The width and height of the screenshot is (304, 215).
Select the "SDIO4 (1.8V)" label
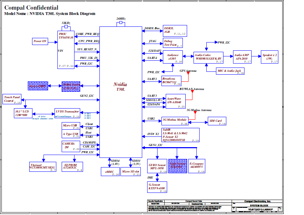pos(115,162)
